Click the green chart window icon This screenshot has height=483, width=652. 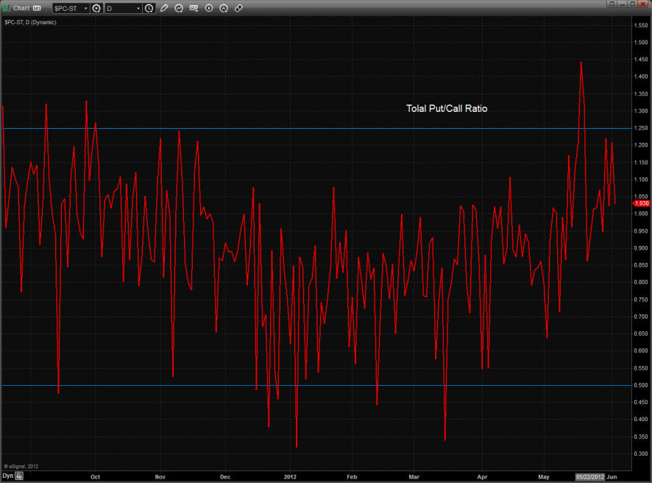tap(7, 8)
